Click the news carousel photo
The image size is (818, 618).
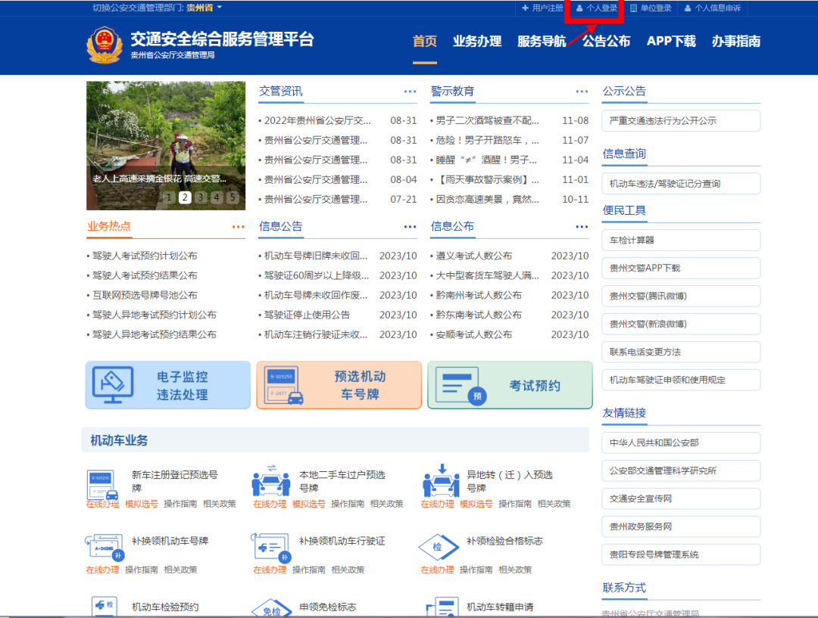pos(166,145)
